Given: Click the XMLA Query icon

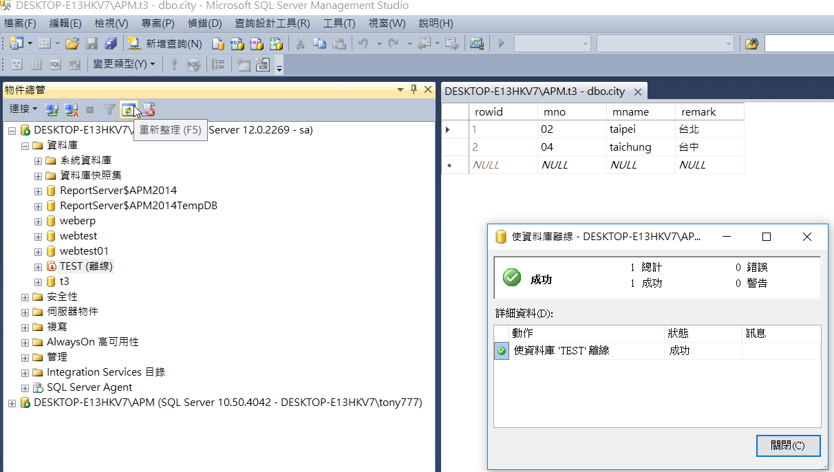Looking at the screenshot, I should tap(276, 43).
